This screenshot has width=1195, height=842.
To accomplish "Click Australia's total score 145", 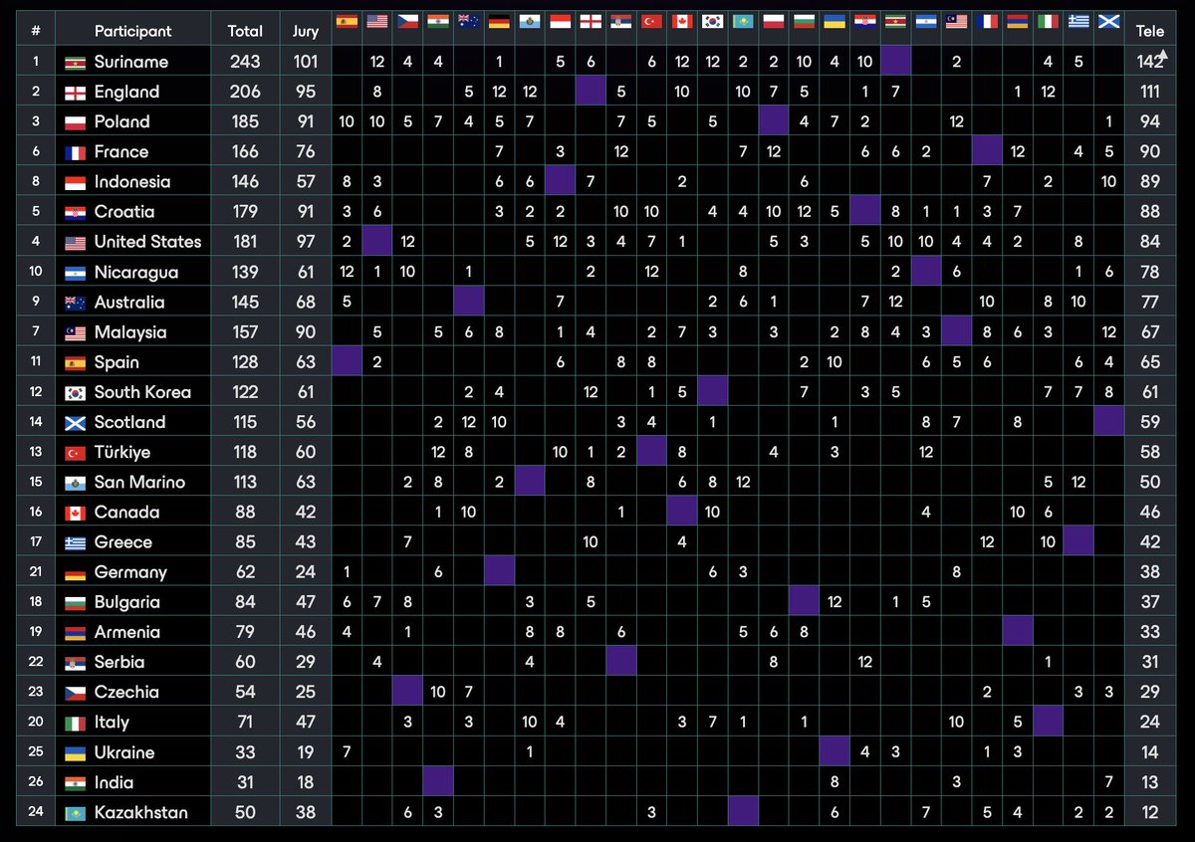I will [x=245, y=302].
